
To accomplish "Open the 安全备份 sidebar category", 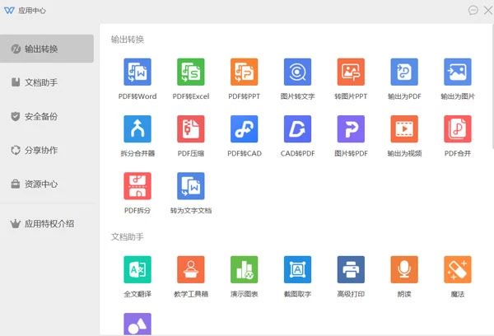I will (x=47, y=116).
